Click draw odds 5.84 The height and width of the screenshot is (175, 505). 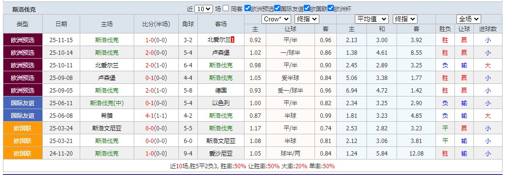click(x=382, y=154)
